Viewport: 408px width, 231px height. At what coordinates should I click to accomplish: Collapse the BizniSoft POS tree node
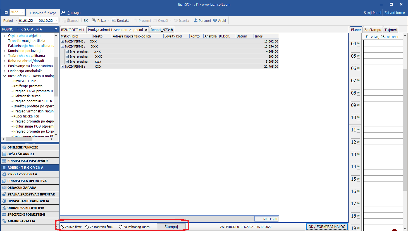pyautogui.click(x=5, y=76)
